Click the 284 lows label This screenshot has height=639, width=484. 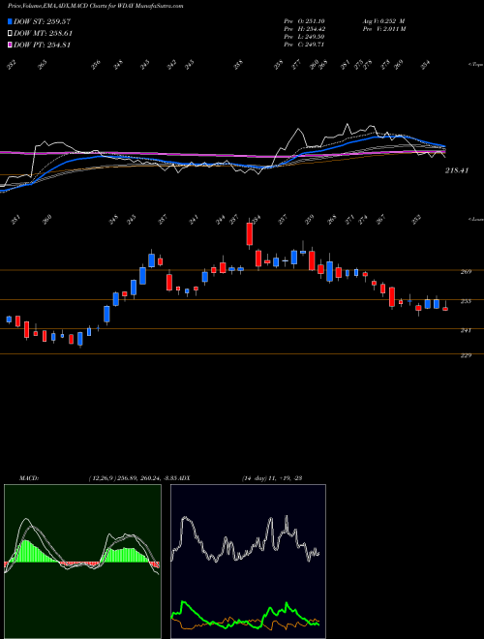256,221
